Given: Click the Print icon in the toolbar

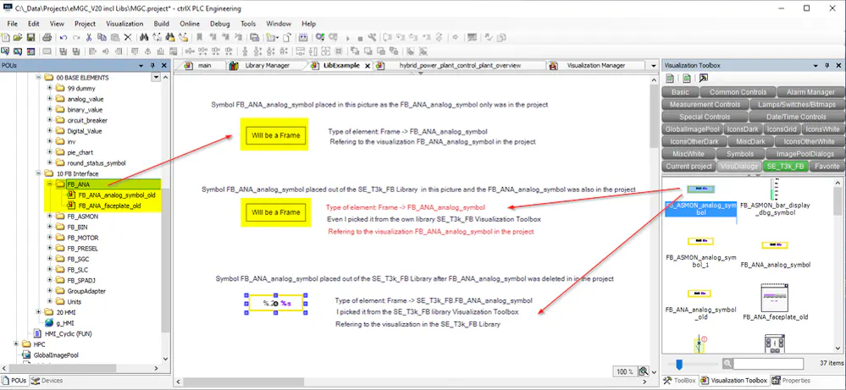Looking at the screenshot, I should [46, 37].
